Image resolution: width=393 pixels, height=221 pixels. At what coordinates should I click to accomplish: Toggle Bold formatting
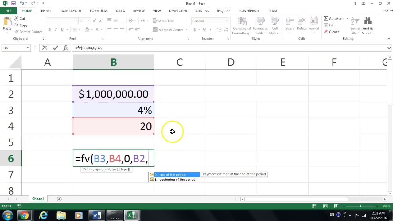pos(49,30)
